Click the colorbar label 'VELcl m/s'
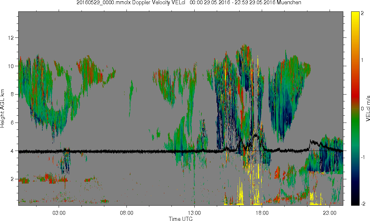Image resolution: width=370 pixels, height=221 pixels. pos(368,109)
